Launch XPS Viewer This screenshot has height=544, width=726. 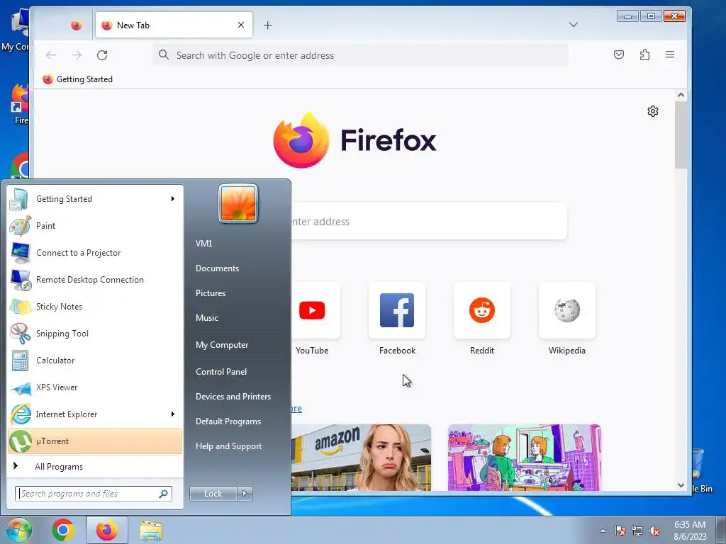click(x=96, y=387)
